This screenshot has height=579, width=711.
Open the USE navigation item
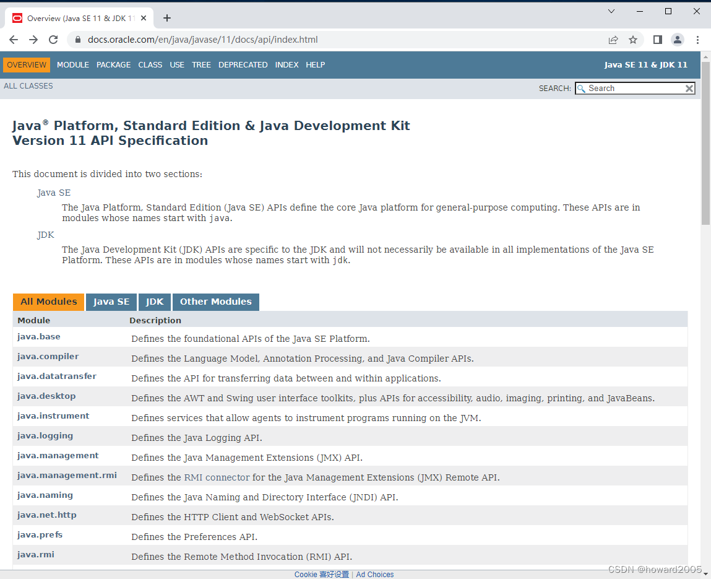(x=177, y=65)
